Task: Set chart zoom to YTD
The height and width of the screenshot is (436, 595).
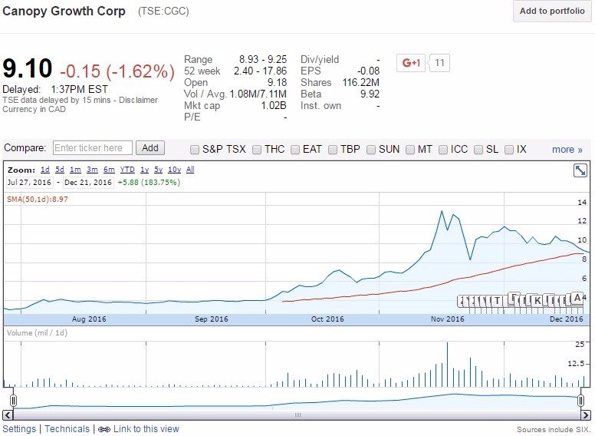Action: pyautogui.click(x=127, y=170)
